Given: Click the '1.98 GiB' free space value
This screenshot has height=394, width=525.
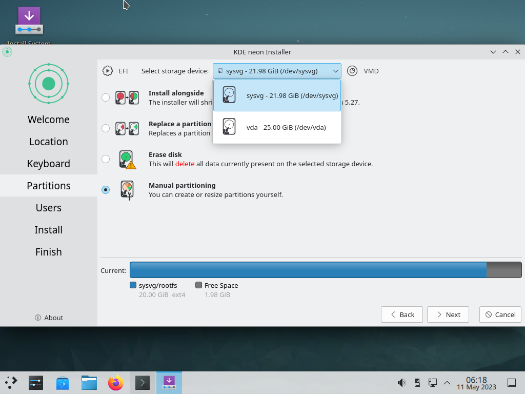Looking at the screenshot, I should 217,295.
